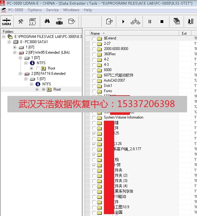Expand the first 1 [07] partition node
This screenshot has width=197, height=216.
[15, 47]
